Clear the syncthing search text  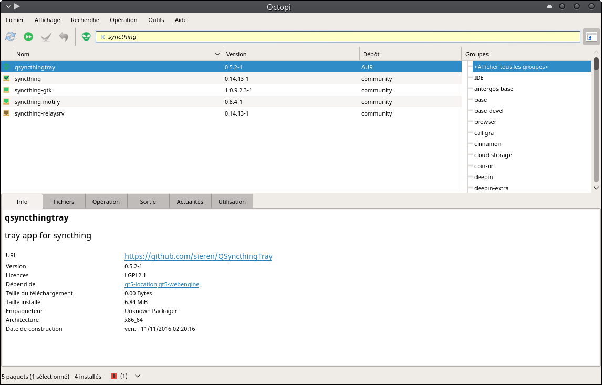click(102, 37)
